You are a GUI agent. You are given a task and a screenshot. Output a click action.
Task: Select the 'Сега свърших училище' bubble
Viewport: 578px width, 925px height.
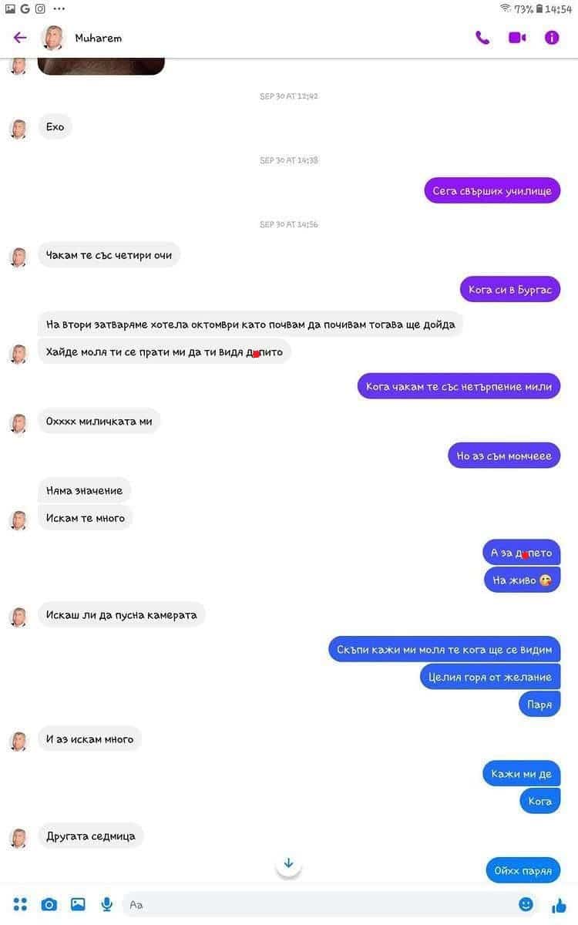pyautogui.click(x=492, y=190)
